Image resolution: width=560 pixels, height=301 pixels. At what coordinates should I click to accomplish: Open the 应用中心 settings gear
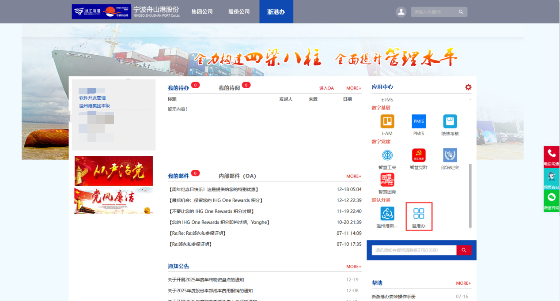468,87
